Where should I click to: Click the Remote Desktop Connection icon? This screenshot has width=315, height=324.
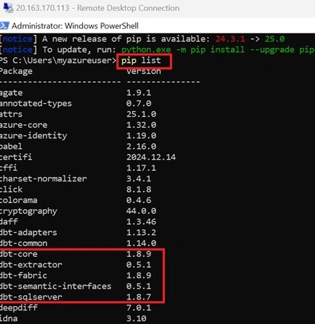point(8,8)
